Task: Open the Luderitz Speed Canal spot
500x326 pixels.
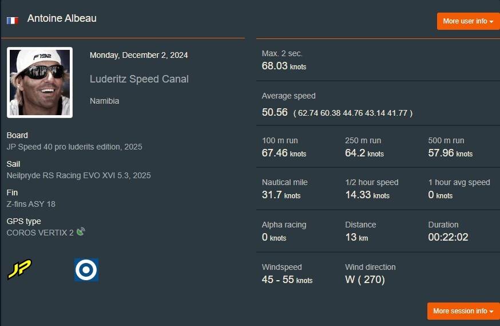Action: [139, 79]
